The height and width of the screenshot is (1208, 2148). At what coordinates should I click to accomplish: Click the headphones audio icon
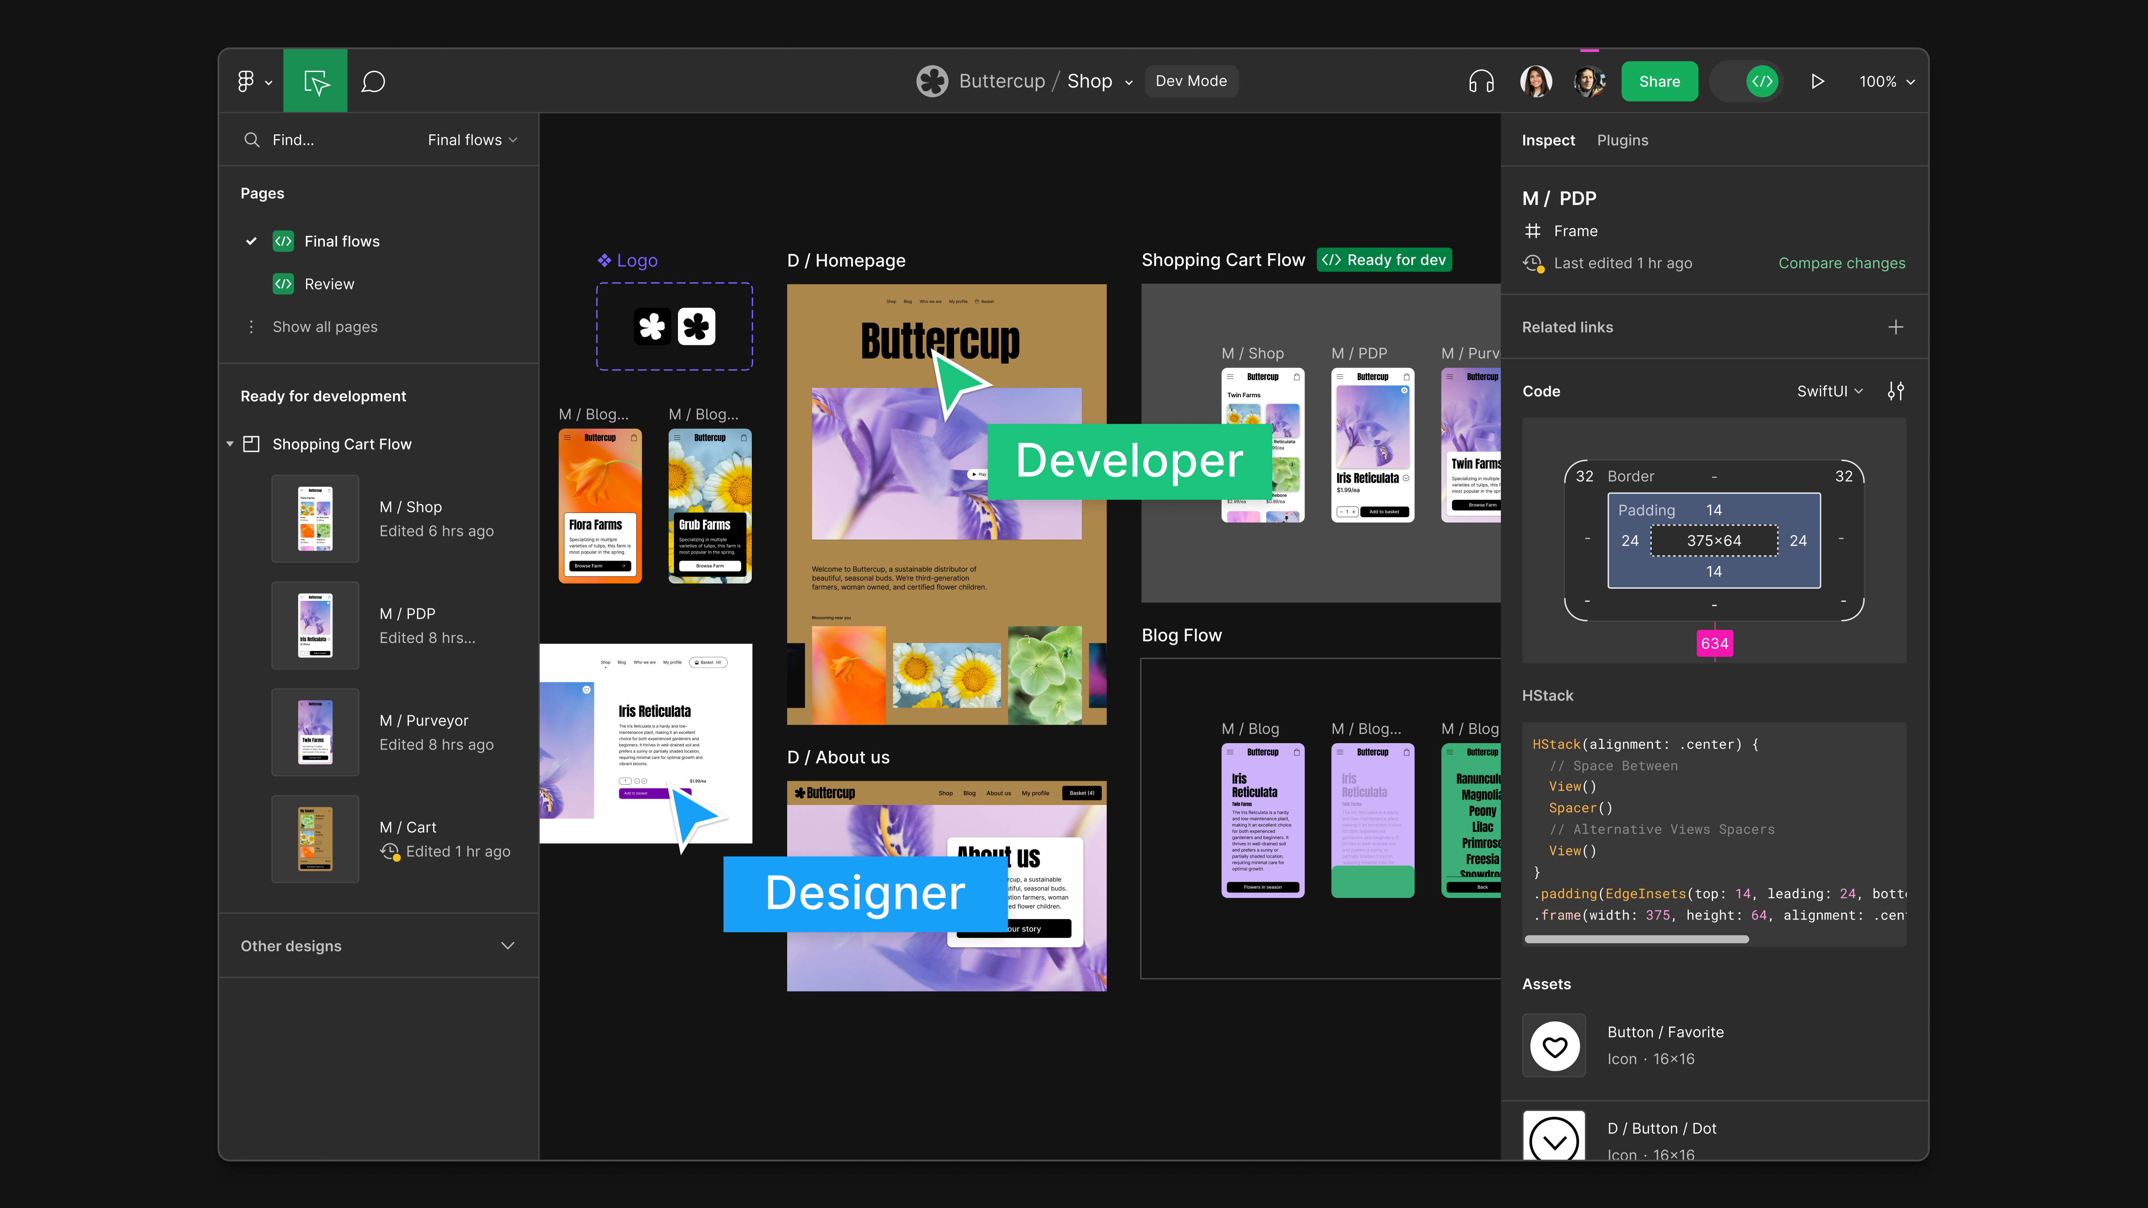1481,81
